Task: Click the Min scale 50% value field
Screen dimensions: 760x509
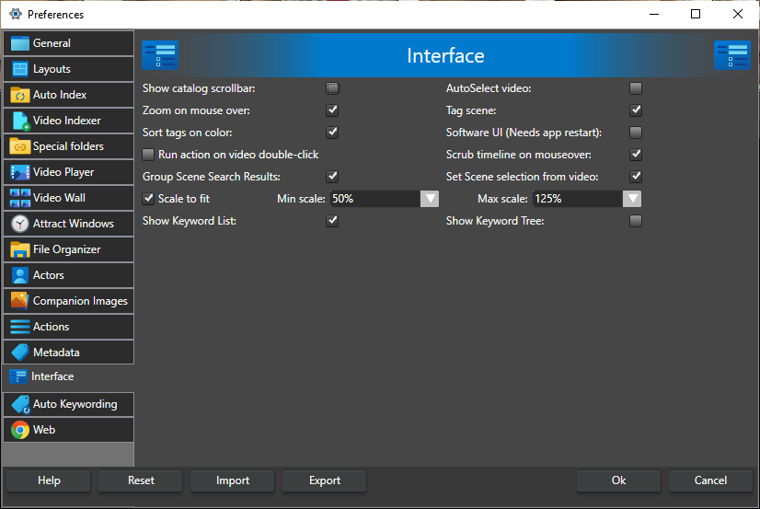Action: (374, 199)
